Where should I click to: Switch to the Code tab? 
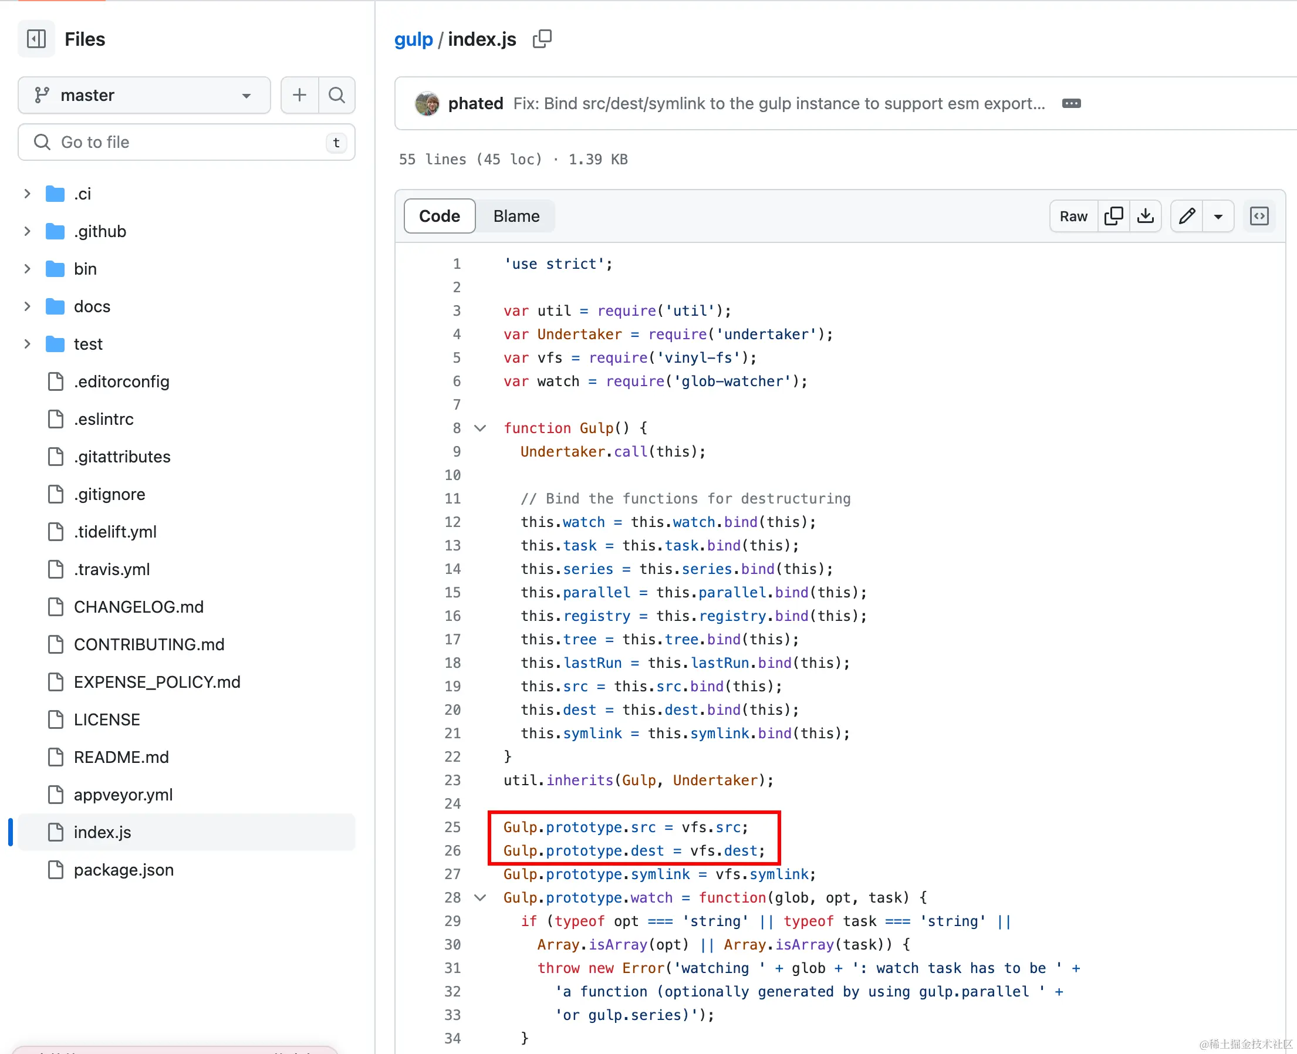click(x=440, y=216)
